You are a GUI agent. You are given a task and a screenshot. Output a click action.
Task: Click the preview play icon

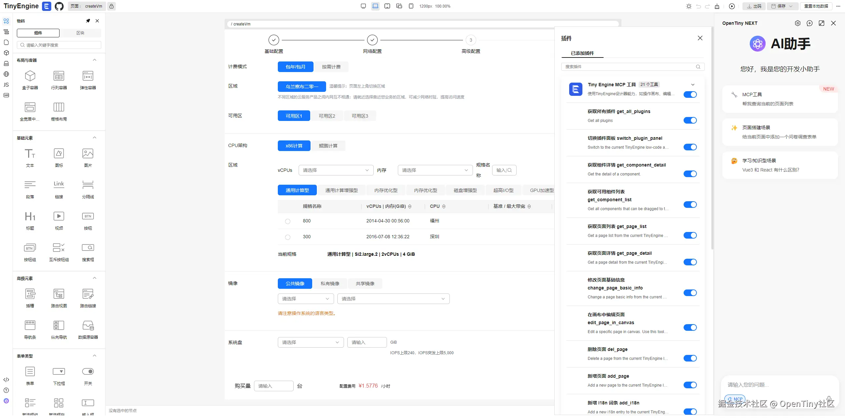(x=732, y=6)
